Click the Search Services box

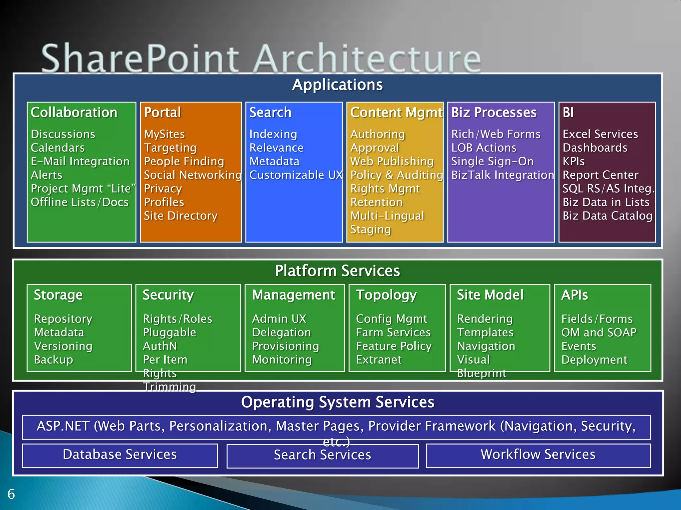(x=322, y=456)
